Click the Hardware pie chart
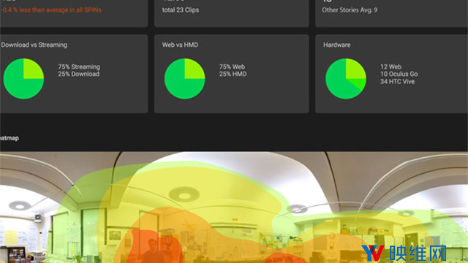 coord(346,79)
